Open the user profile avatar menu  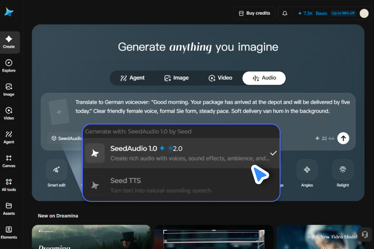pyautogui.click(x=364, y=13)
